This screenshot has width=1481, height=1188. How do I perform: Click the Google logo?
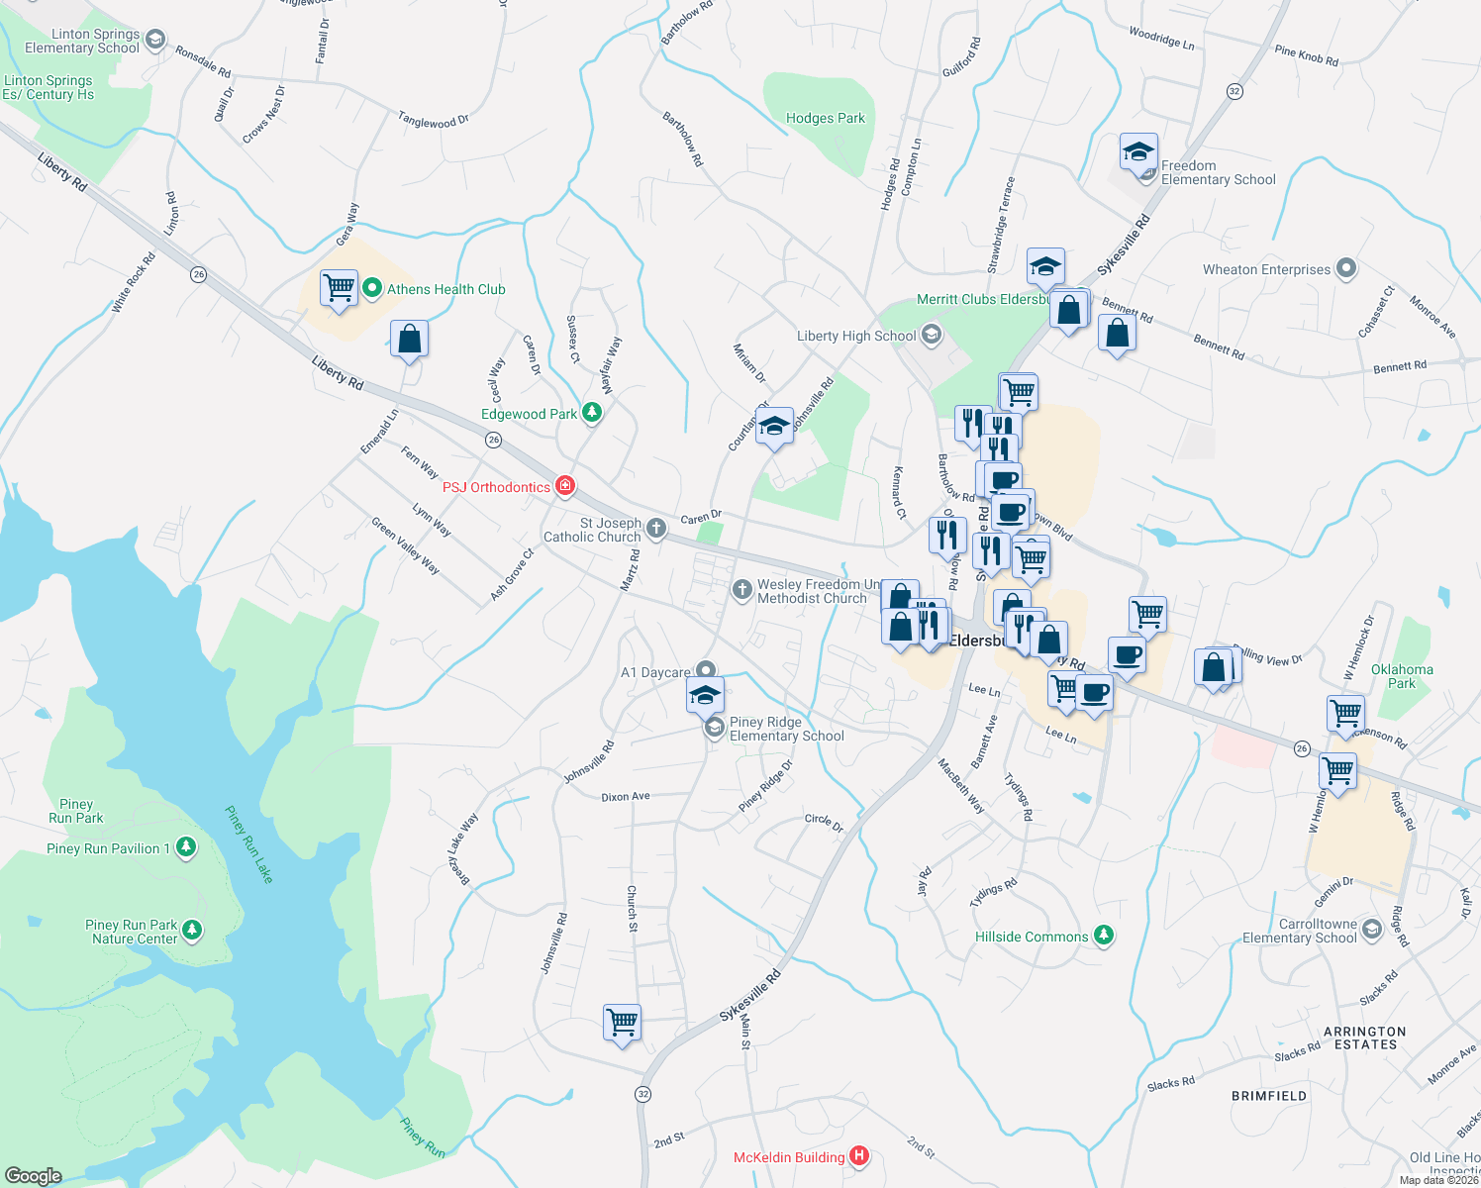coord(33,1175)
